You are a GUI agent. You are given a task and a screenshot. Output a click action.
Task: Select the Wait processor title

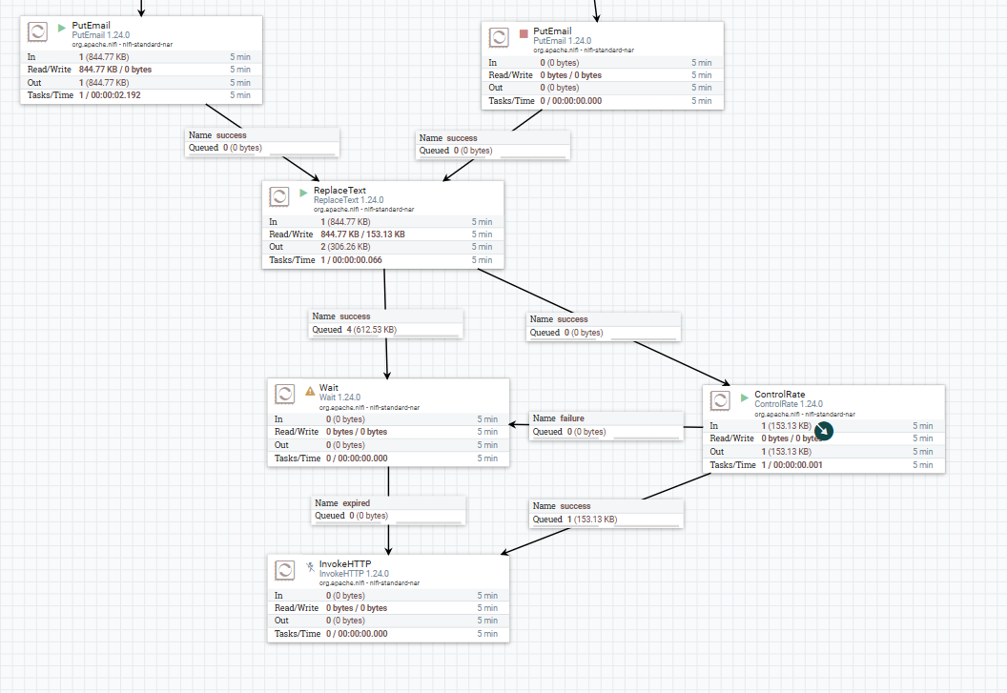point(329,387)
